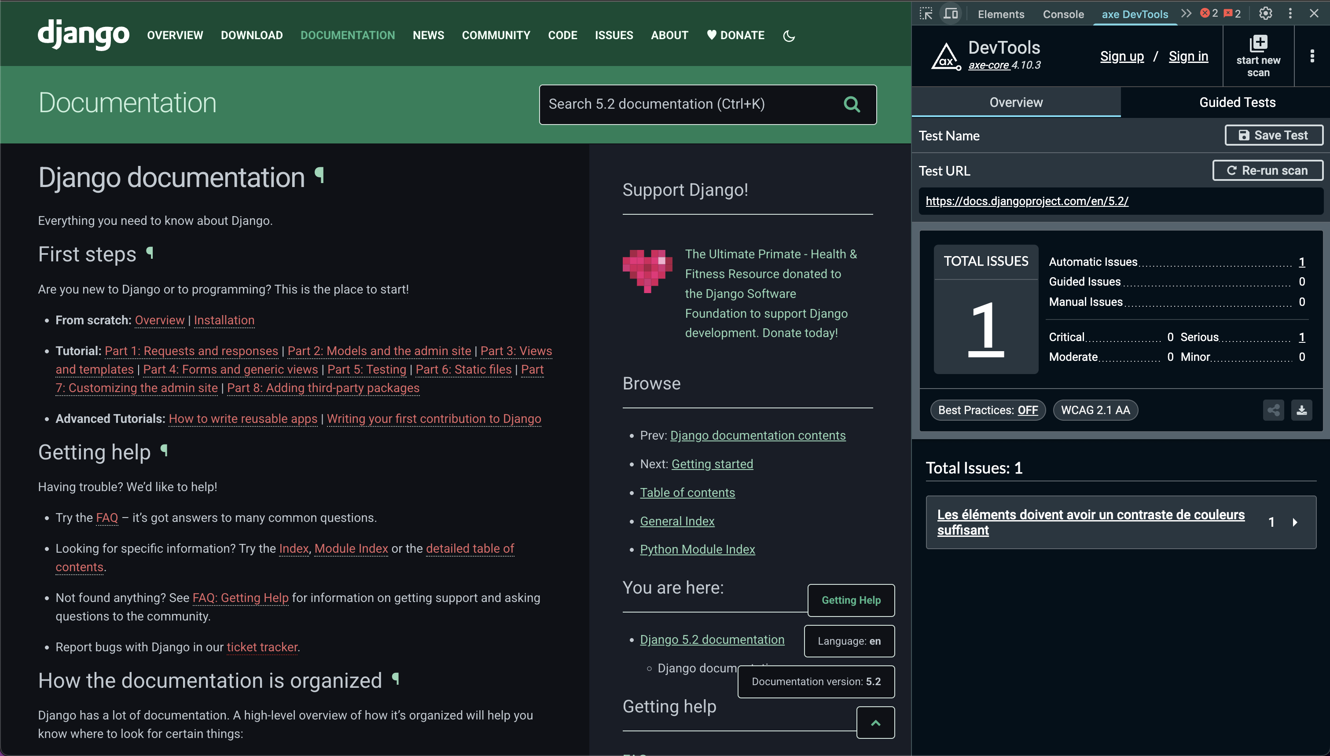The image size is (1330, 756).
Task: Open the Documentation nav item
Action: point(348,35)
